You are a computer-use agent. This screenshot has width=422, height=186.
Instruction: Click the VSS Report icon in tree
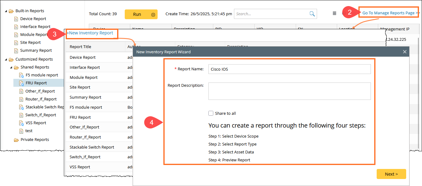21,123
